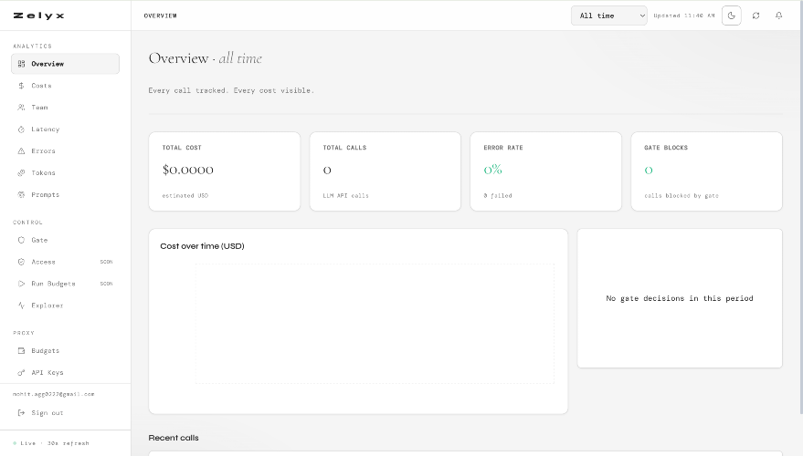
Task: Select the Overview sidebar item
Action: (65, 64)
